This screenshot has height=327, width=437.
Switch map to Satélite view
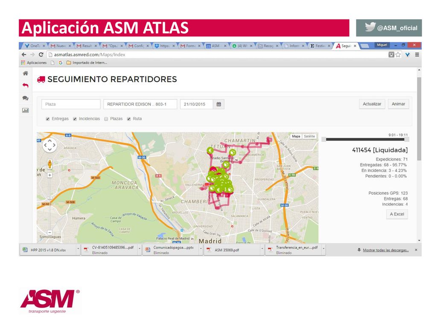[309, 136]
